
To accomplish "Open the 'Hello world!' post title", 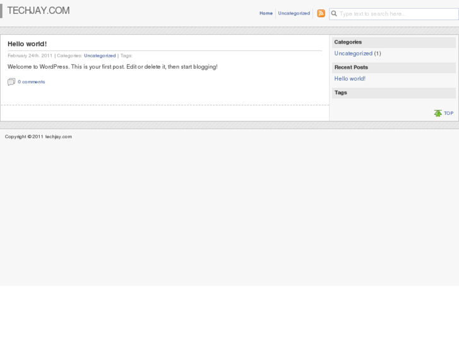I will 27,44.
